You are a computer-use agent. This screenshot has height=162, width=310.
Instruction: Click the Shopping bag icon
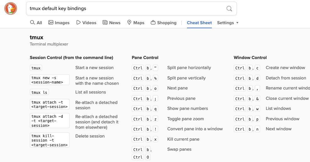153,22
